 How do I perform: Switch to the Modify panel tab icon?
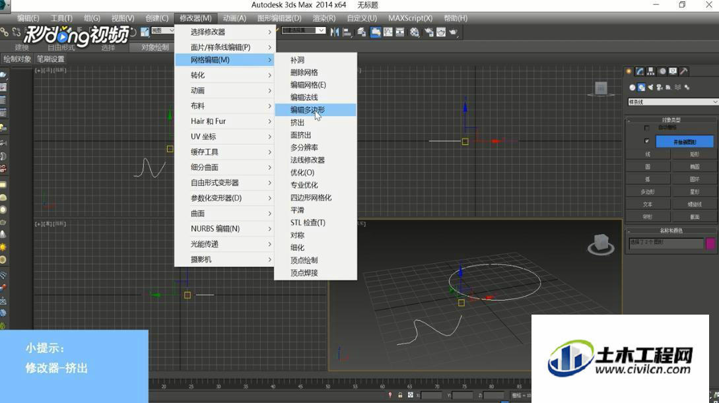pos(640,71)
